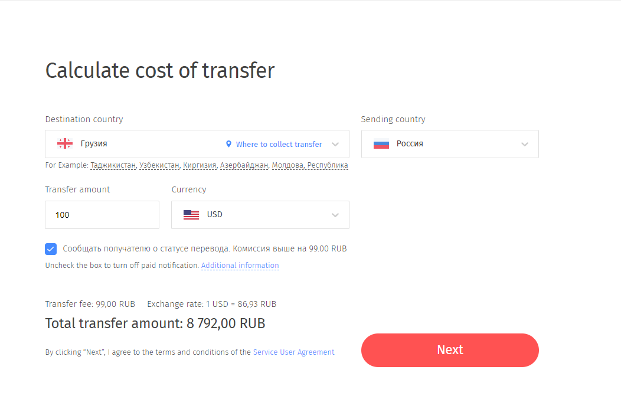Open the Currency dropdown chevron
Image resolution: width=621 pixels, height=409 pixels.
(335, 215)
